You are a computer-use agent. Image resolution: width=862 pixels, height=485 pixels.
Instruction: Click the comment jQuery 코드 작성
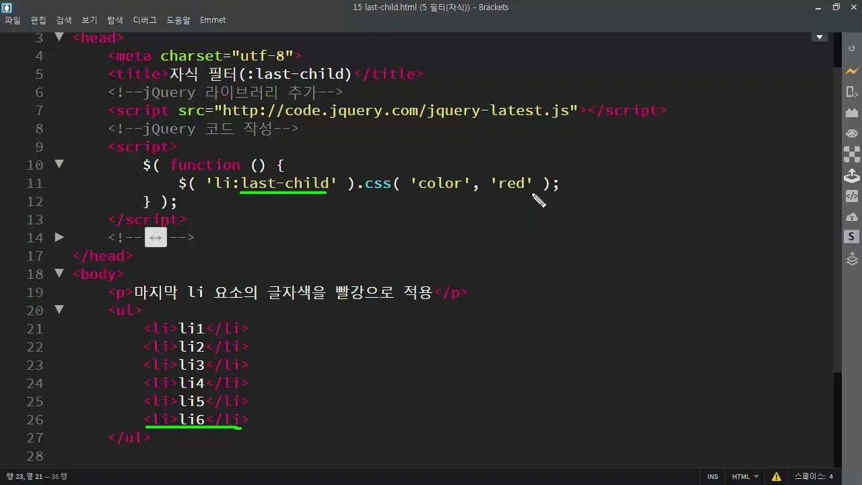coord(203,129)
